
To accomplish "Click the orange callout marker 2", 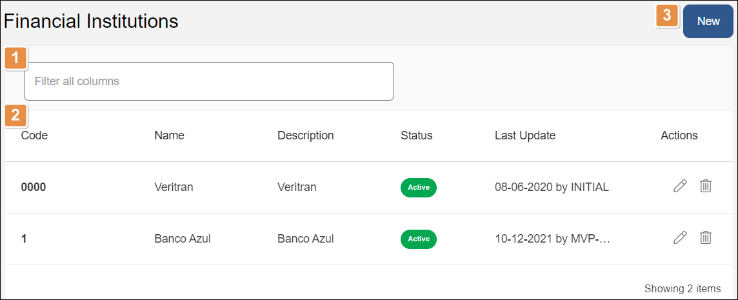I will coord(15,116).
